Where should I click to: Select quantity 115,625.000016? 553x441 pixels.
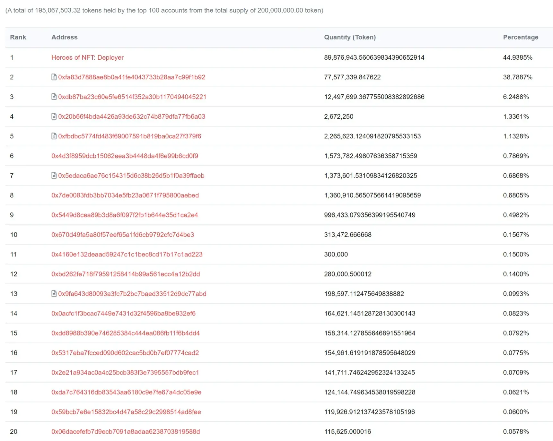click(347, 431)
